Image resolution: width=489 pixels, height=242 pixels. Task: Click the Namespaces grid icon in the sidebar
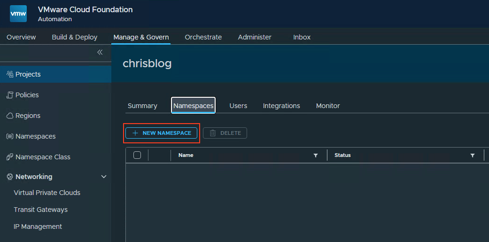pos(10,136)
